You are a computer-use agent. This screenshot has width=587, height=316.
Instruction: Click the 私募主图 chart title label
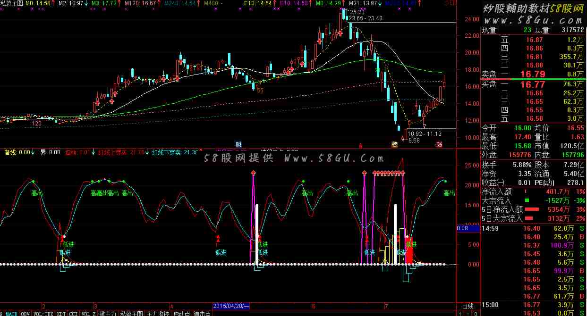click(x=11, y=3)
